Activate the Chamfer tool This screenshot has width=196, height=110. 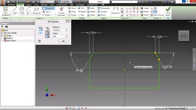coord(47,8)
